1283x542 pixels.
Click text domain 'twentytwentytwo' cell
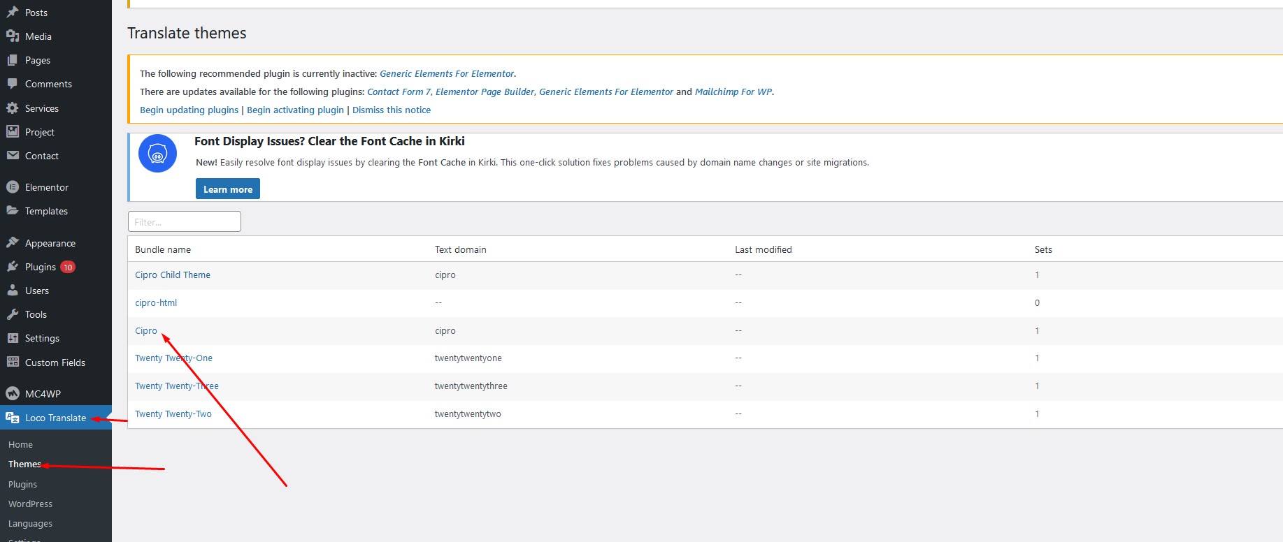pos(468,413)
